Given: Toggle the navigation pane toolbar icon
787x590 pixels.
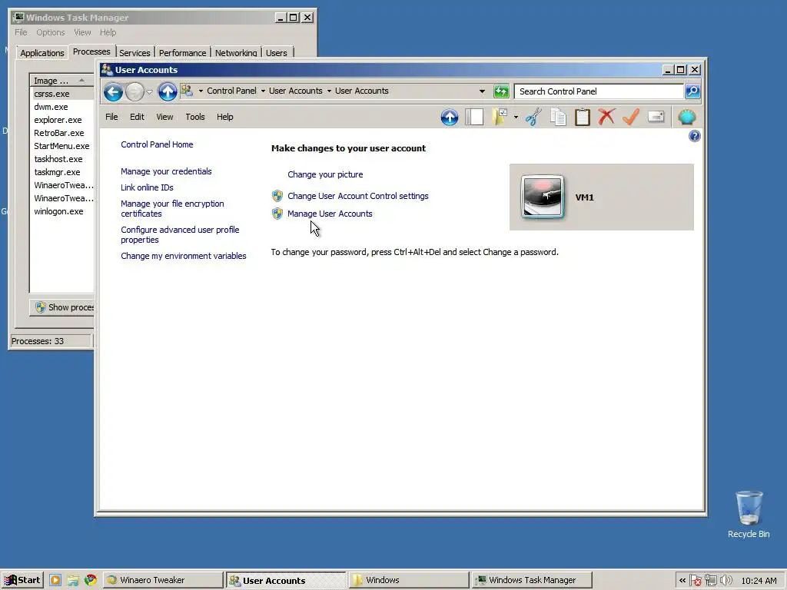Looking at the screenshot, I should coord(473,118).
